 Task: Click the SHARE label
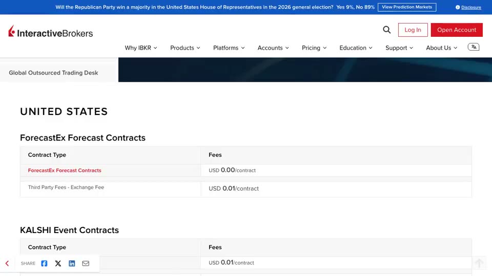[x=28, y=264]
